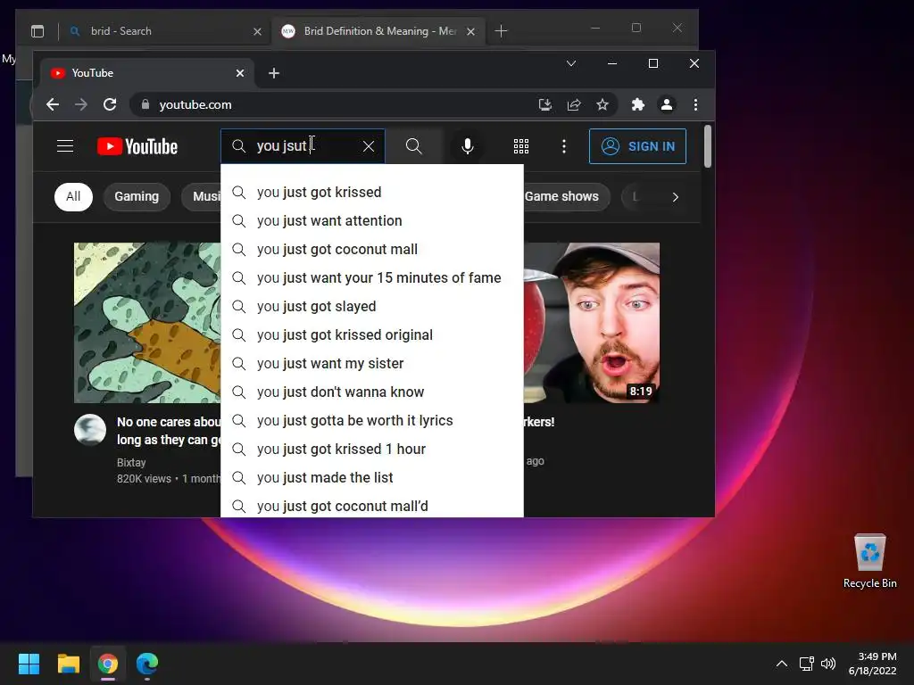Choose 'you just got krissed 1 hour' suggestion
The image size is (914, 685).
pos(372,450)
